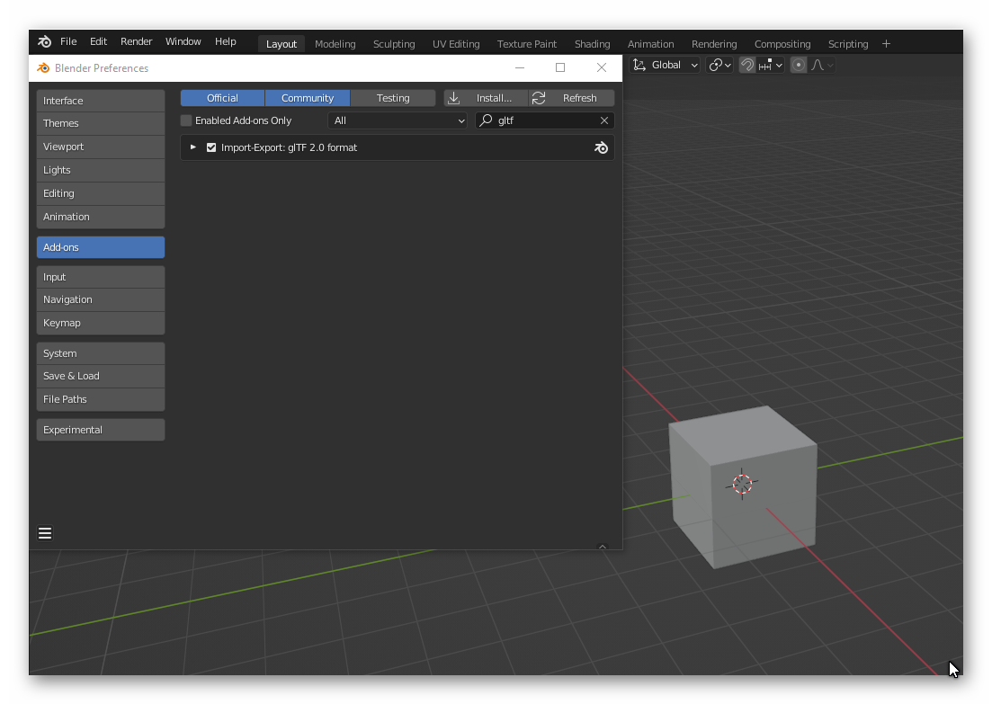Click the Blender icon on glTF row
The image size is (992, 704).
[x=601, y=148]
